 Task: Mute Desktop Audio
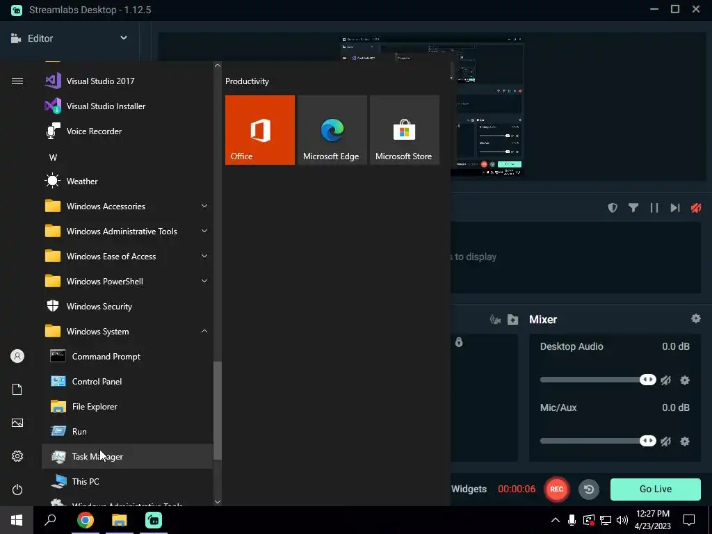click(665, 380)
